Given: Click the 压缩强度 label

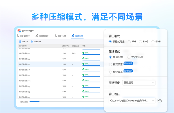Looking at the screenshot, I should tap(114, 83).
